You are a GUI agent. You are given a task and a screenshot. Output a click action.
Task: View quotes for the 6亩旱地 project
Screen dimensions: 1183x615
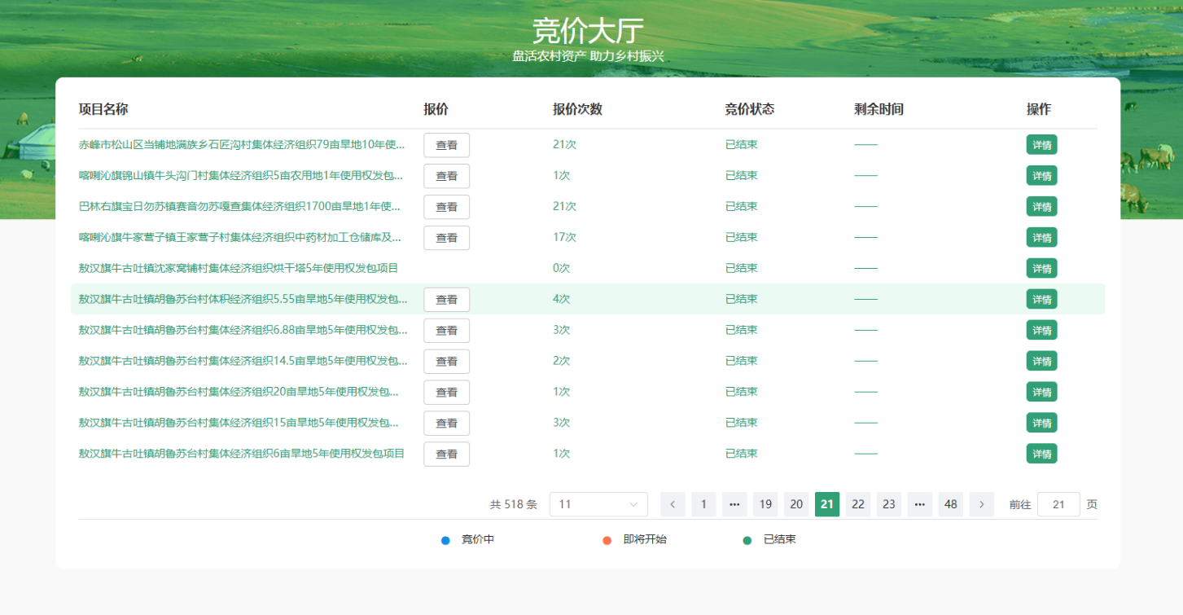pos(446,455)
